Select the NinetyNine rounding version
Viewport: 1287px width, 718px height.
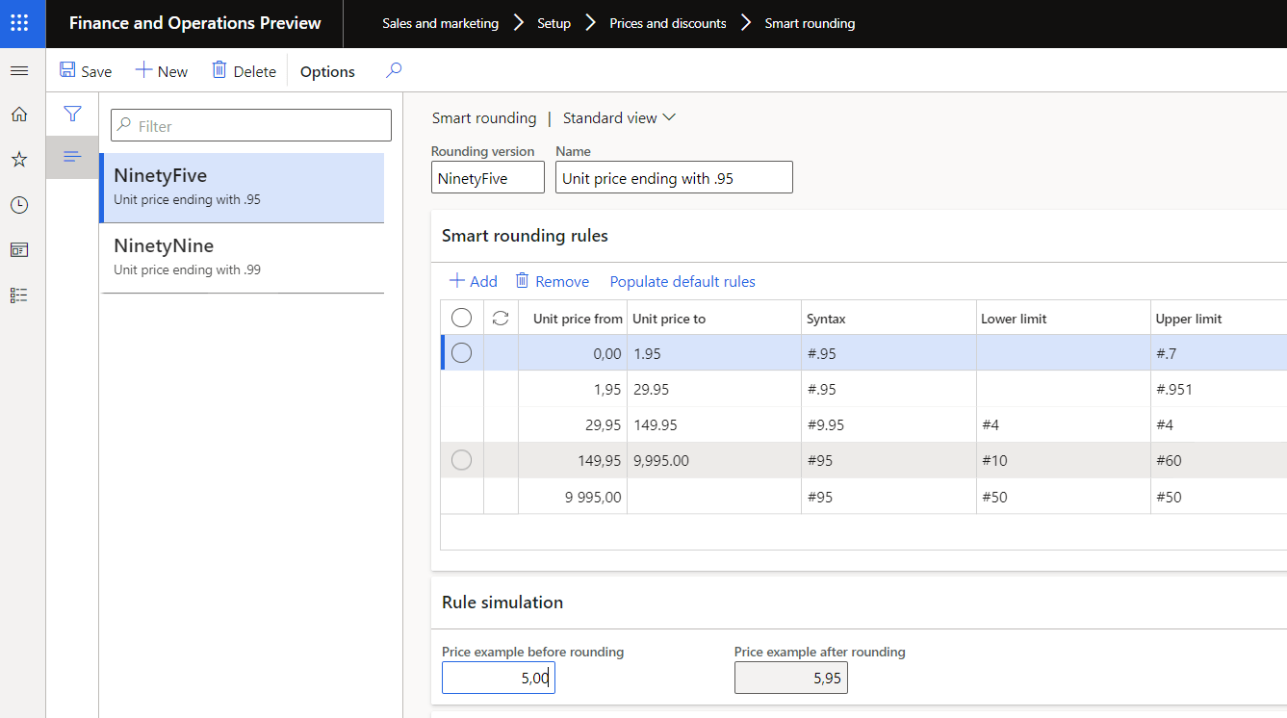(243, 257)
